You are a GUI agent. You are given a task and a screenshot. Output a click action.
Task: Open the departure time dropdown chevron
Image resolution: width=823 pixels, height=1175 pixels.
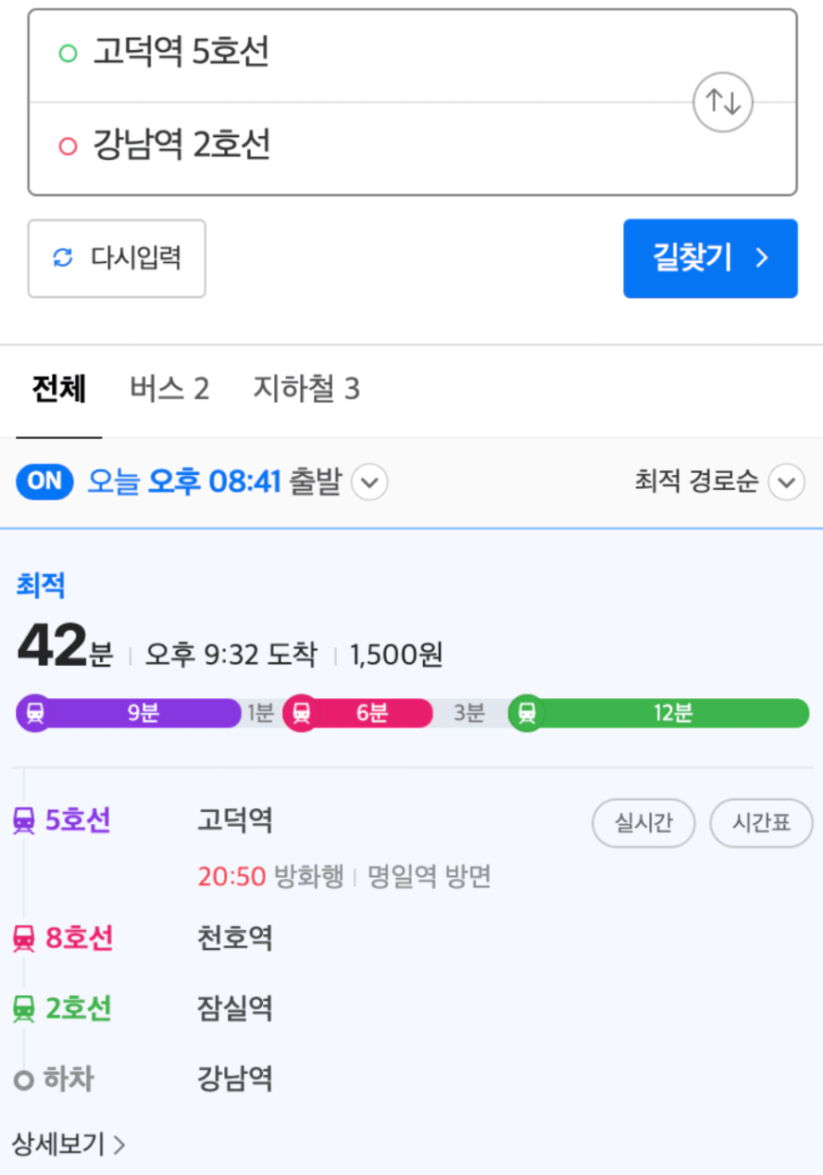pyautogui.click(x=369, y=482)
